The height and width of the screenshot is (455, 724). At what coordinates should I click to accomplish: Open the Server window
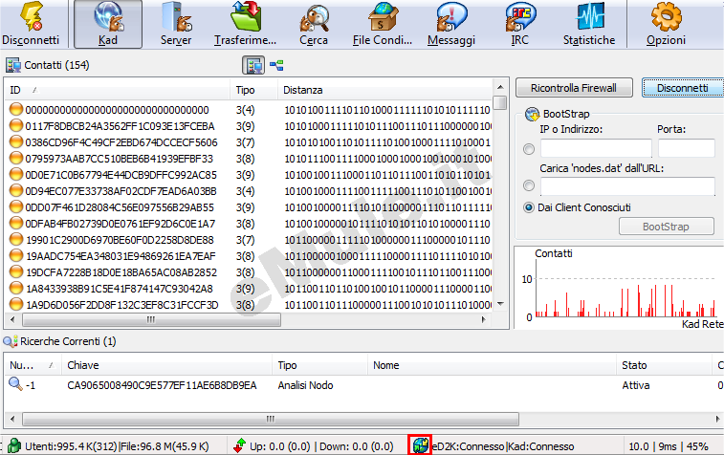176,23
